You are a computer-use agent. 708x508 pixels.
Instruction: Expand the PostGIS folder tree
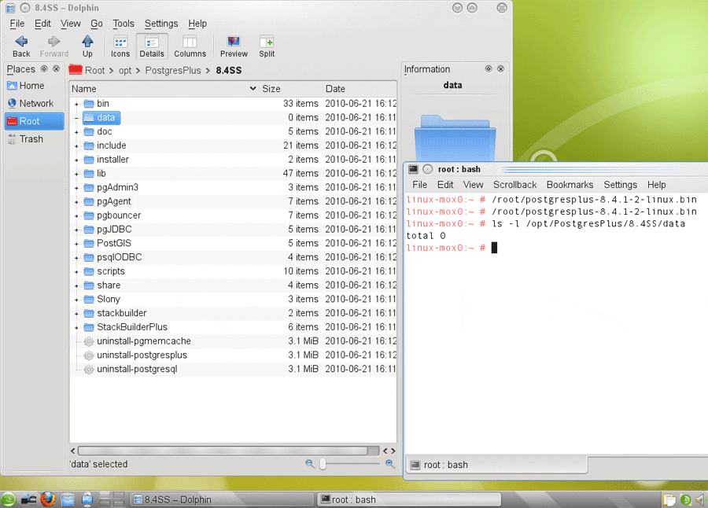(x=76, y=245)
